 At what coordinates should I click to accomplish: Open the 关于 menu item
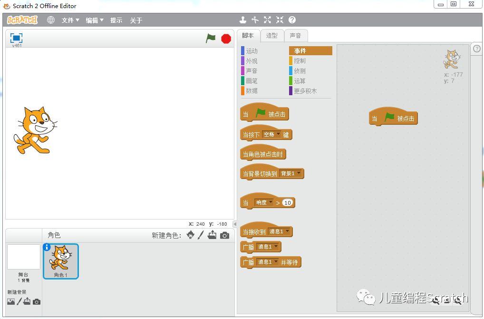point(136,20)
